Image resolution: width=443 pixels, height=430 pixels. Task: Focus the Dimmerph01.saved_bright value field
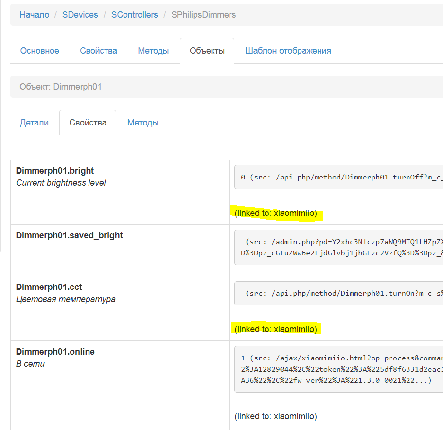338,248
